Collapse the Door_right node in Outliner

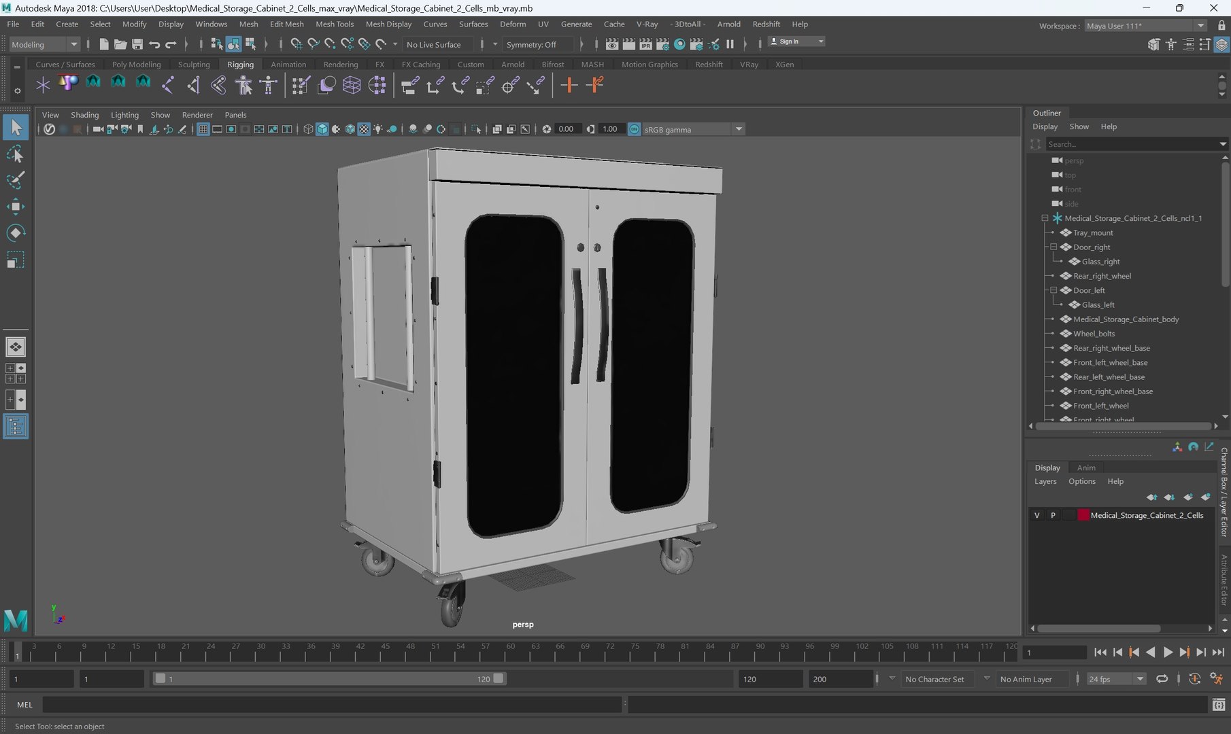coord(1053,247)
